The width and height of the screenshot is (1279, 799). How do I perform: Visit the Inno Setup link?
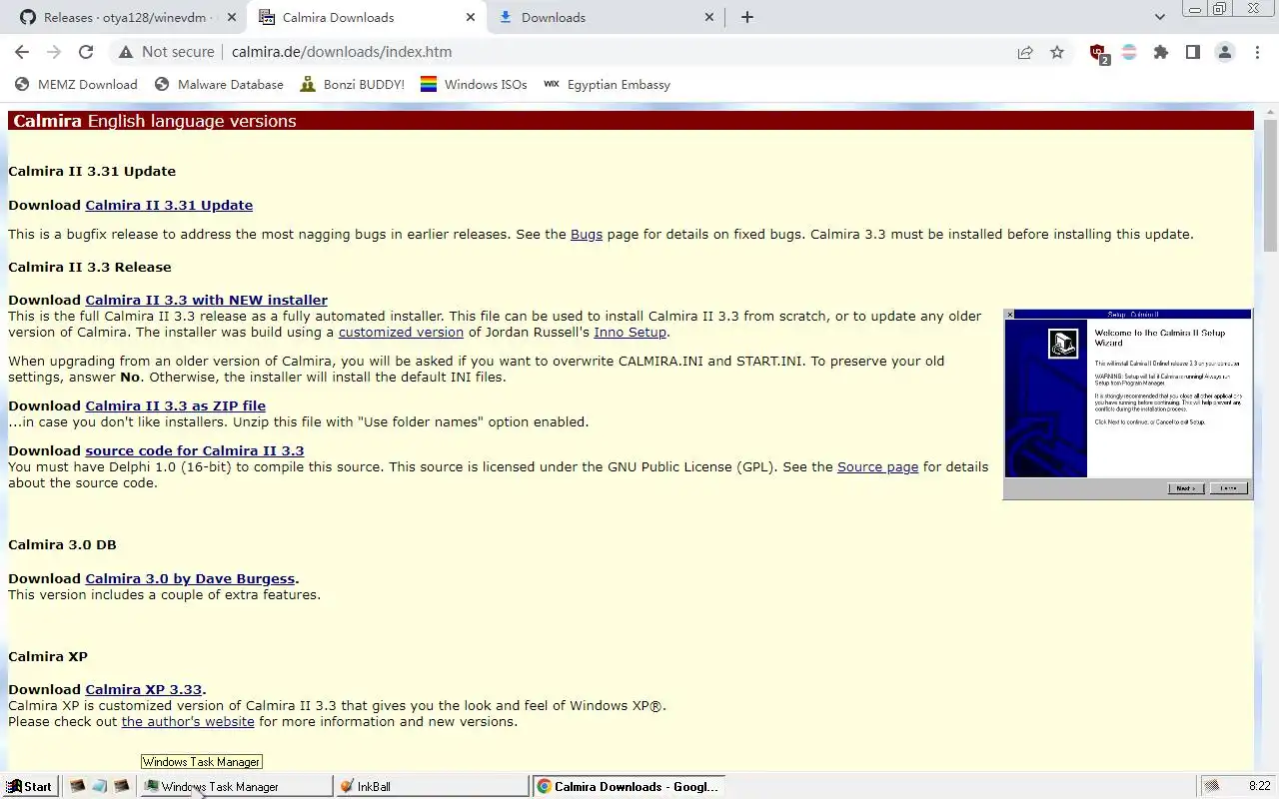coord(630,332)
